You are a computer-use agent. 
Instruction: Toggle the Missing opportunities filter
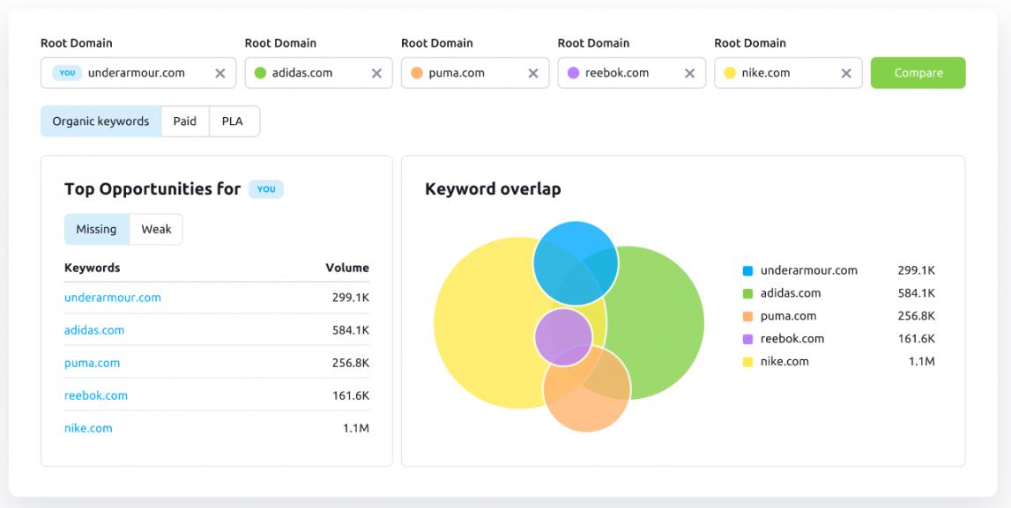tap(96, 229)
